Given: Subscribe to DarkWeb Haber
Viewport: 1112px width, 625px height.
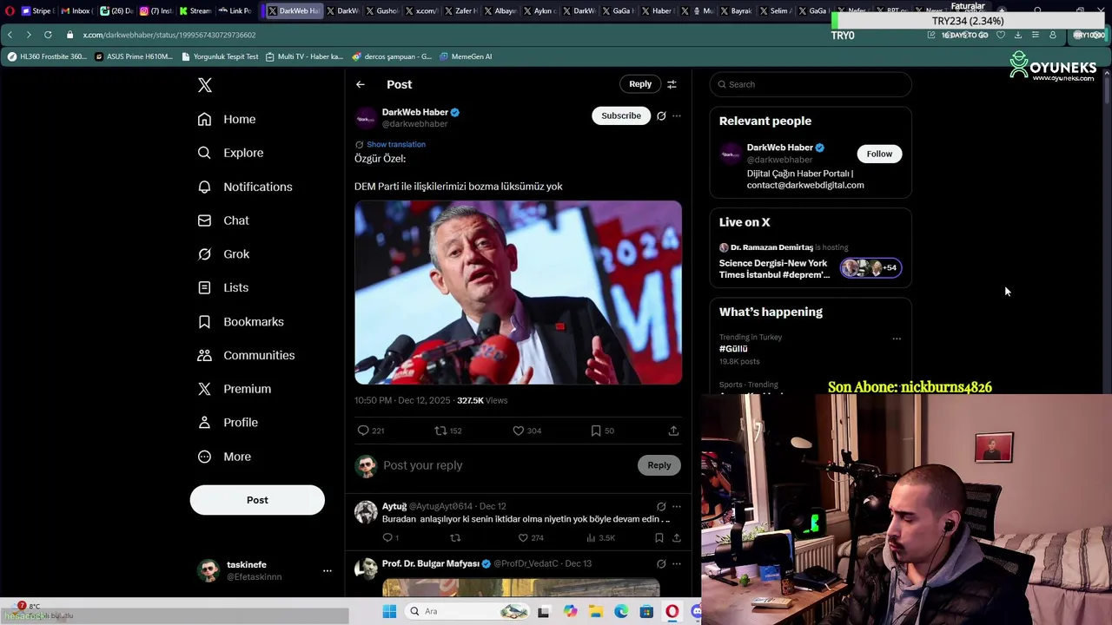Looking at the screenshot, I should tap(621, 115).
